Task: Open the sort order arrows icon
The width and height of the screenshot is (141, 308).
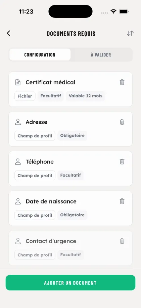Action: [130, 33]
